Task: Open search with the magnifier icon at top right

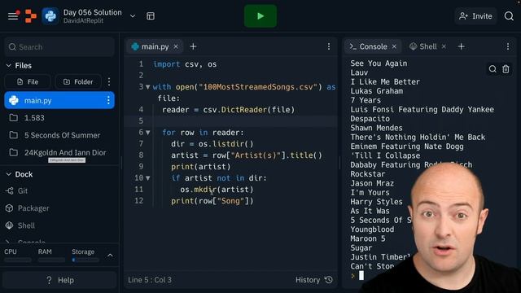Action: tap(509, 16)
